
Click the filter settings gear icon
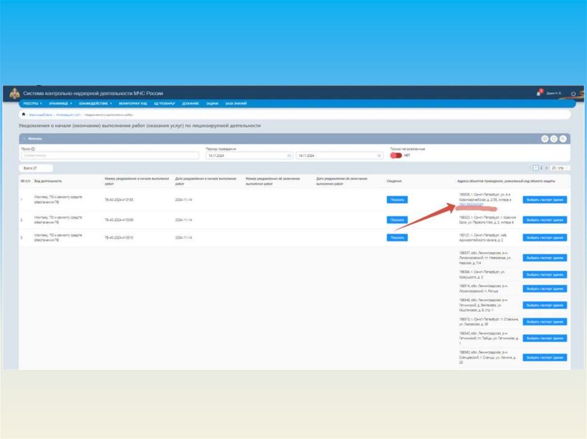545,139
